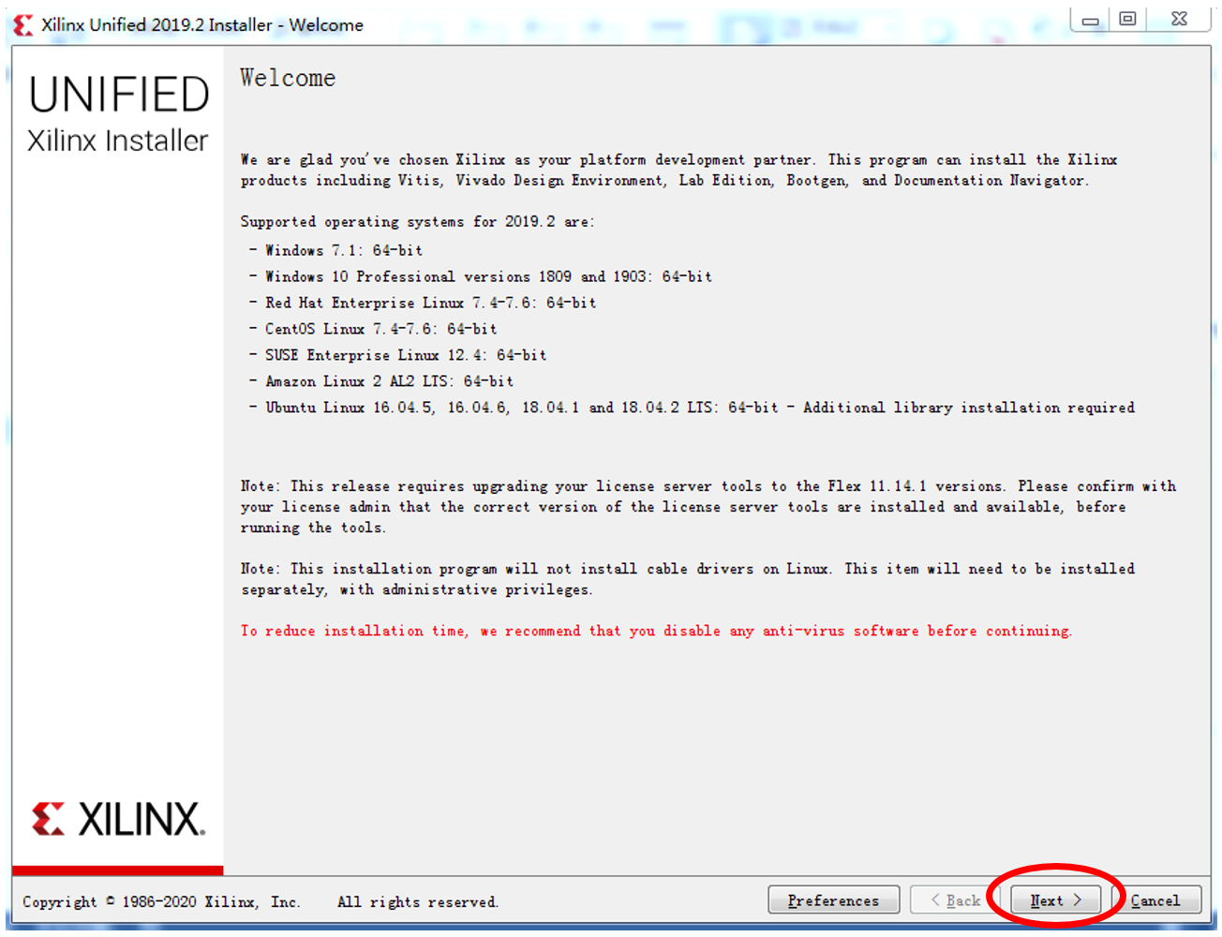Image resolution: width=1222 pixels, height=937 pixels.
Task: Click the Xilinx icon in the title bar
Action: pos(23,25)
